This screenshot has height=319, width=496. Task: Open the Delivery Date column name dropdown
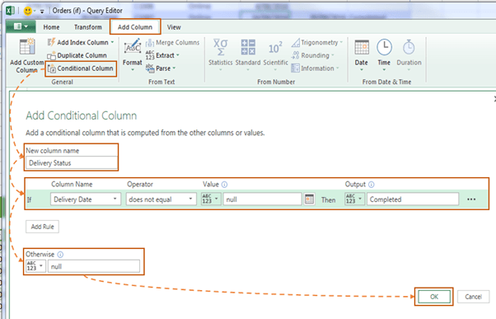coord(86,199)
